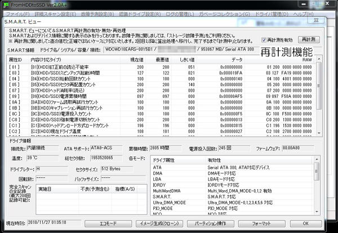Click scroll-up arrow of SMART attribute list
The height and width of the screenshot is (233, 338).
click(x=319, y=59)
